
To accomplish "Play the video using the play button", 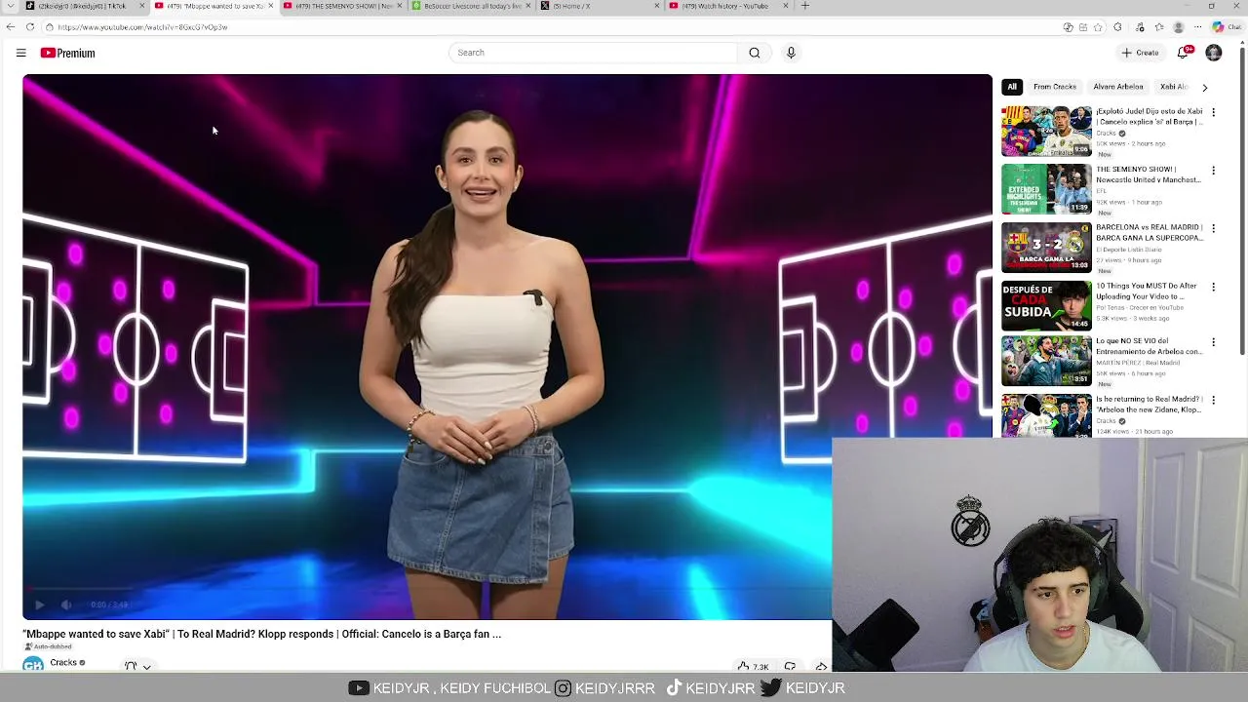I will point(39,605).
